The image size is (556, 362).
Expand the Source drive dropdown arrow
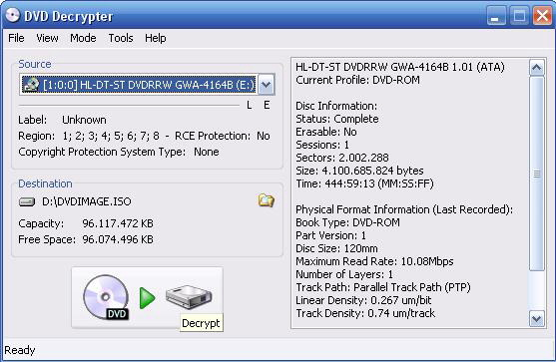click(266, 85)
